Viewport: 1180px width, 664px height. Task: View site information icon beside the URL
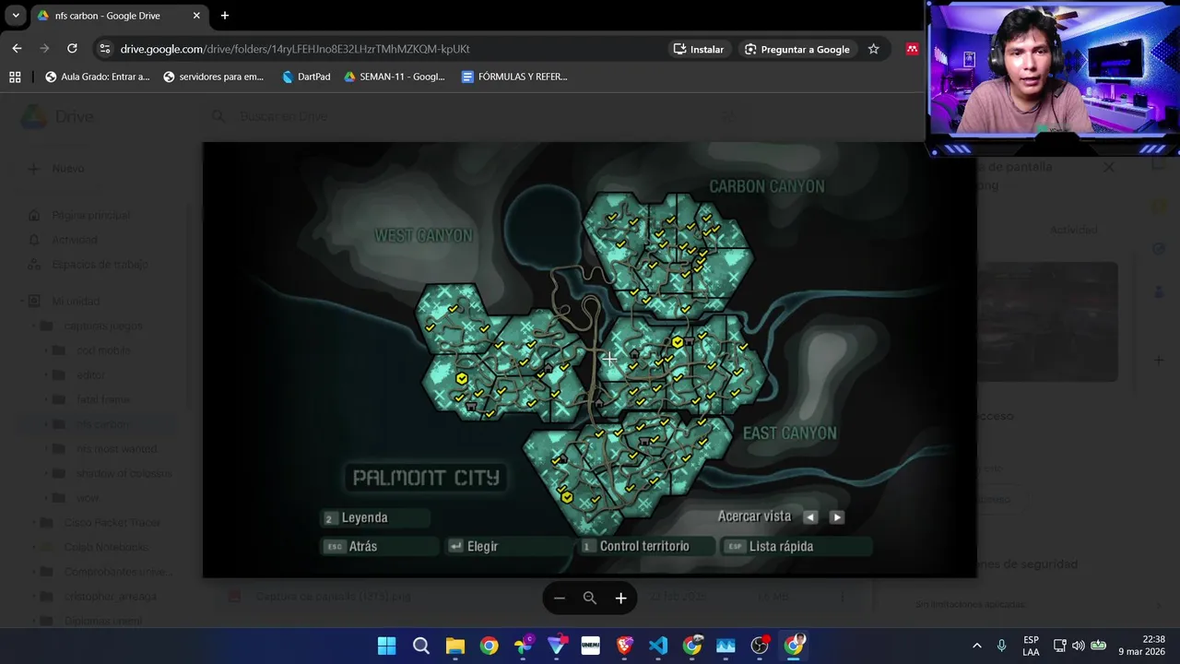(104, 49)
